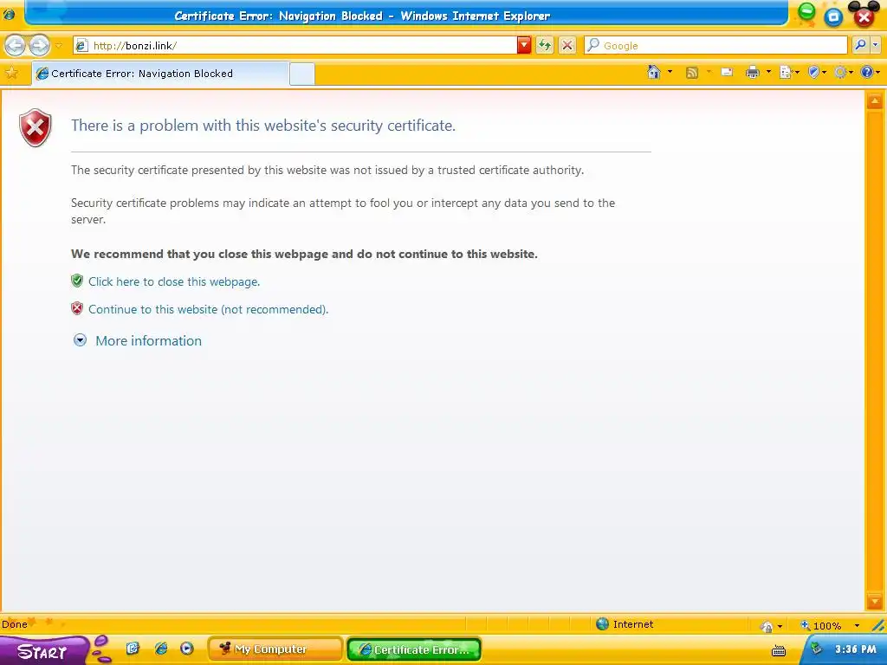Open the recent pages dropdown beside Forward

pyautogui.click(x=58, y=45)
